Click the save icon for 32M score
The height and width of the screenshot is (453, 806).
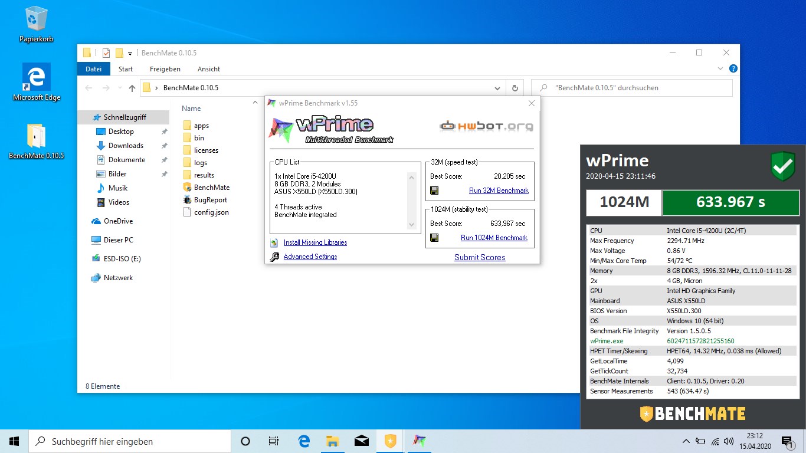[434, 191]
